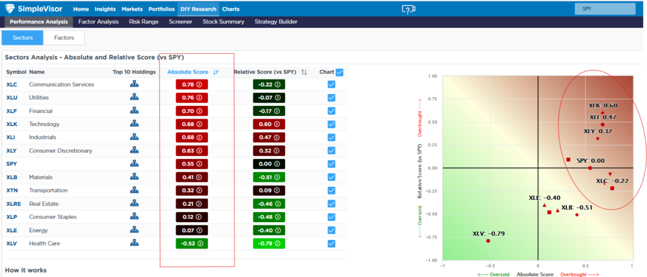Toggle the Chart header select-all checkbox
The width and height of the screenshot is (647, 277).
pyautogui.click(x=340, y=72)
